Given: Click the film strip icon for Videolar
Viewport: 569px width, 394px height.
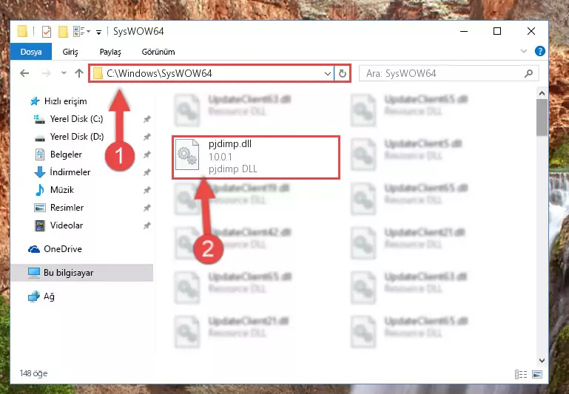Looking at the screenshot, I should point(39,225).
